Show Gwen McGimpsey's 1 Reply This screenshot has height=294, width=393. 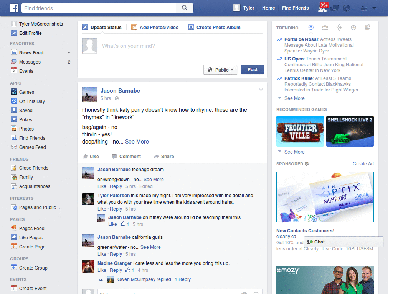(x=154, y=279)
